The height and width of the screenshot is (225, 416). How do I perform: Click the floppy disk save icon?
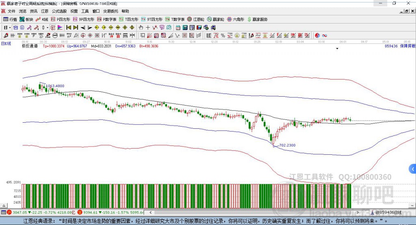point(199,28)
